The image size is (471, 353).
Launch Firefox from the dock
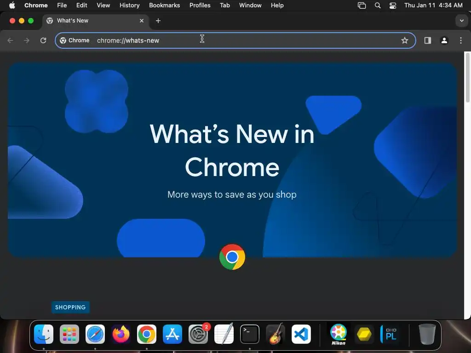(x=121, y=334)
